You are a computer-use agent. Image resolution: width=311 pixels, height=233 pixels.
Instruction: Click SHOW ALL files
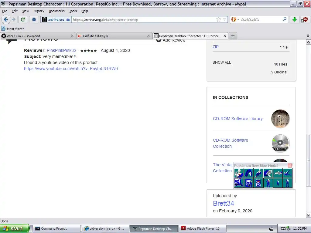pyautogui.click(x=222, y=62)
